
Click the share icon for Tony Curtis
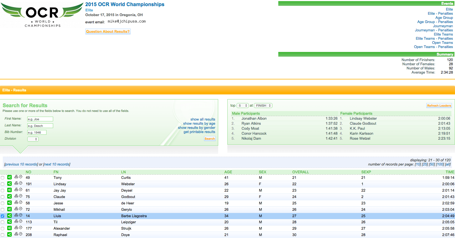click(9, 177)
